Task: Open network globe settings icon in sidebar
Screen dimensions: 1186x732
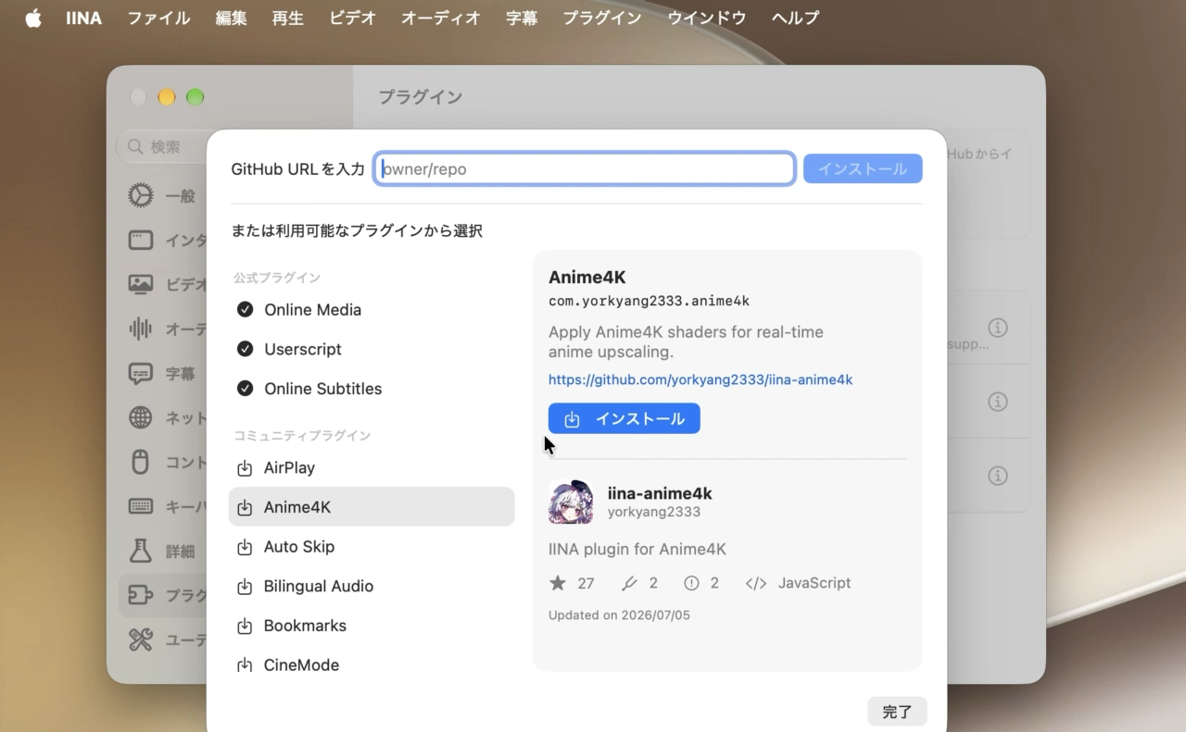Action: 141,417
